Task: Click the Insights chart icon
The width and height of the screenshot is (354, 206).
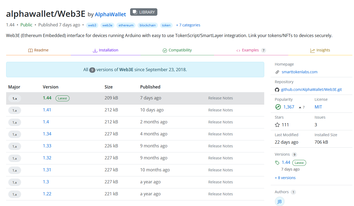Action: (313, 50)
